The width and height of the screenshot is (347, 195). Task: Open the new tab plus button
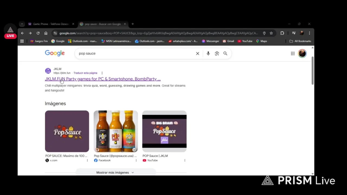[x=133, y=24]
